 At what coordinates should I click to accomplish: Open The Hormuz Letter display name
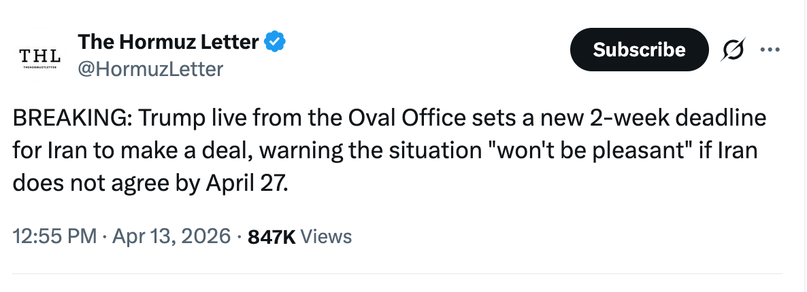168,41
